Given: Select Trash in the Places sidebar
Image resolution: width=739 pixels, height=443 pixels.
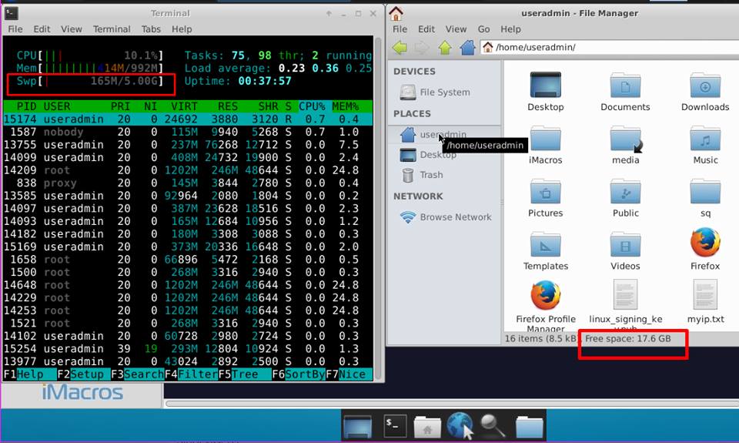Looking at the screenshot, I should [431, 175].
